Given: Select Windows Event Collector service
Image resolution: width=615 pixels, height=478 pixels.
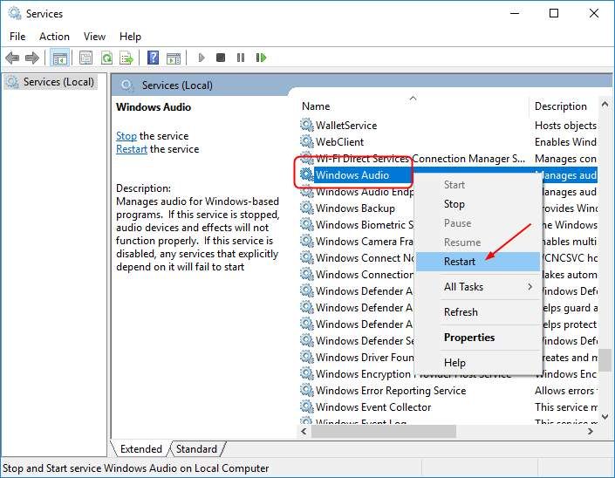Looking at the screenshot, I should pos(448,406).
